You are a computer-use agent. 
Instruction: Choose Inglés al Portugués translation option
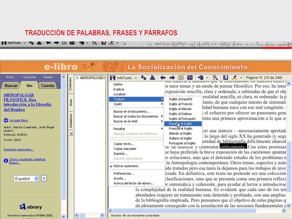183,119
